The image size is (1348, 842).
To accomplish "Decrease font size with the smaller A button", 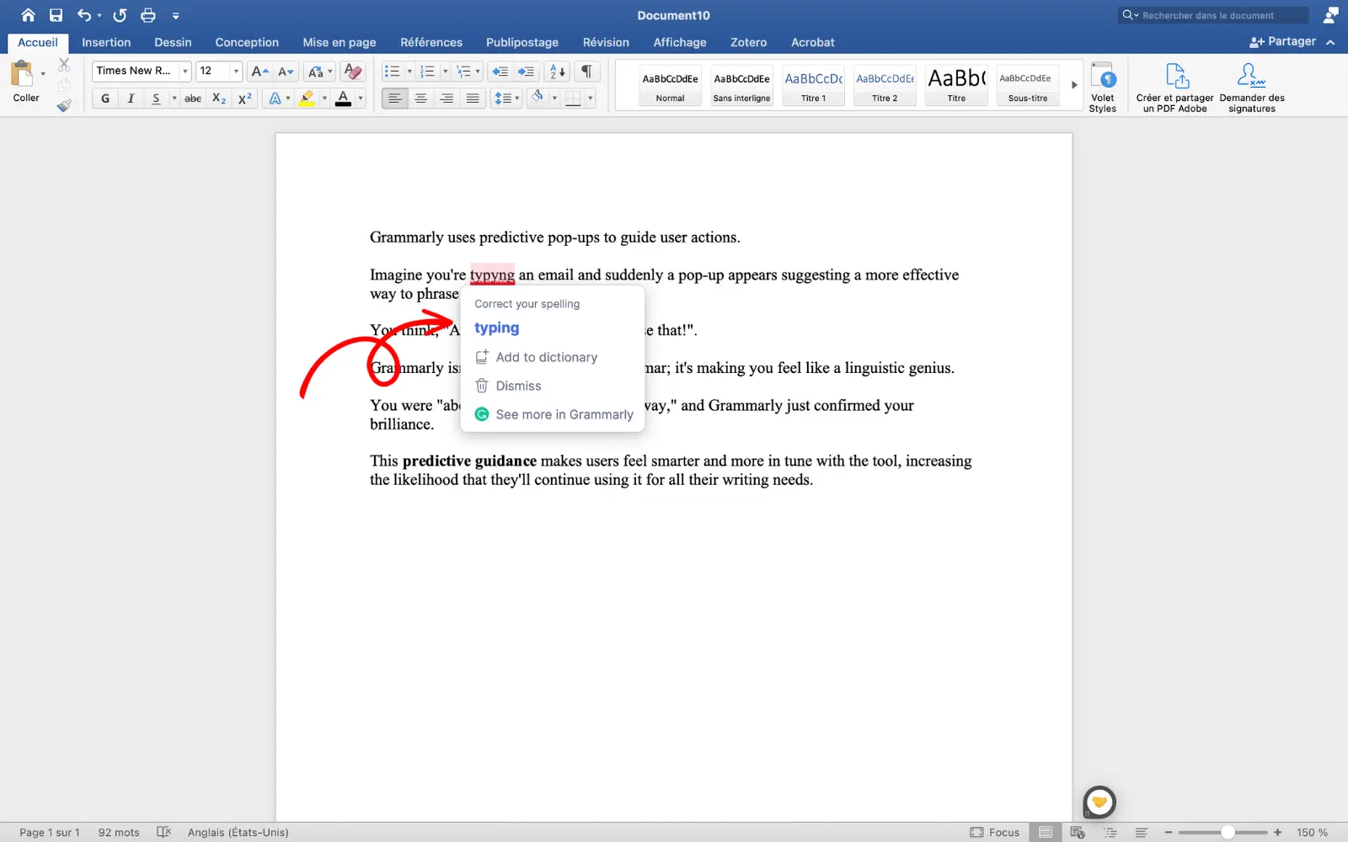I will pyautogui.click(x=286, y=71).
